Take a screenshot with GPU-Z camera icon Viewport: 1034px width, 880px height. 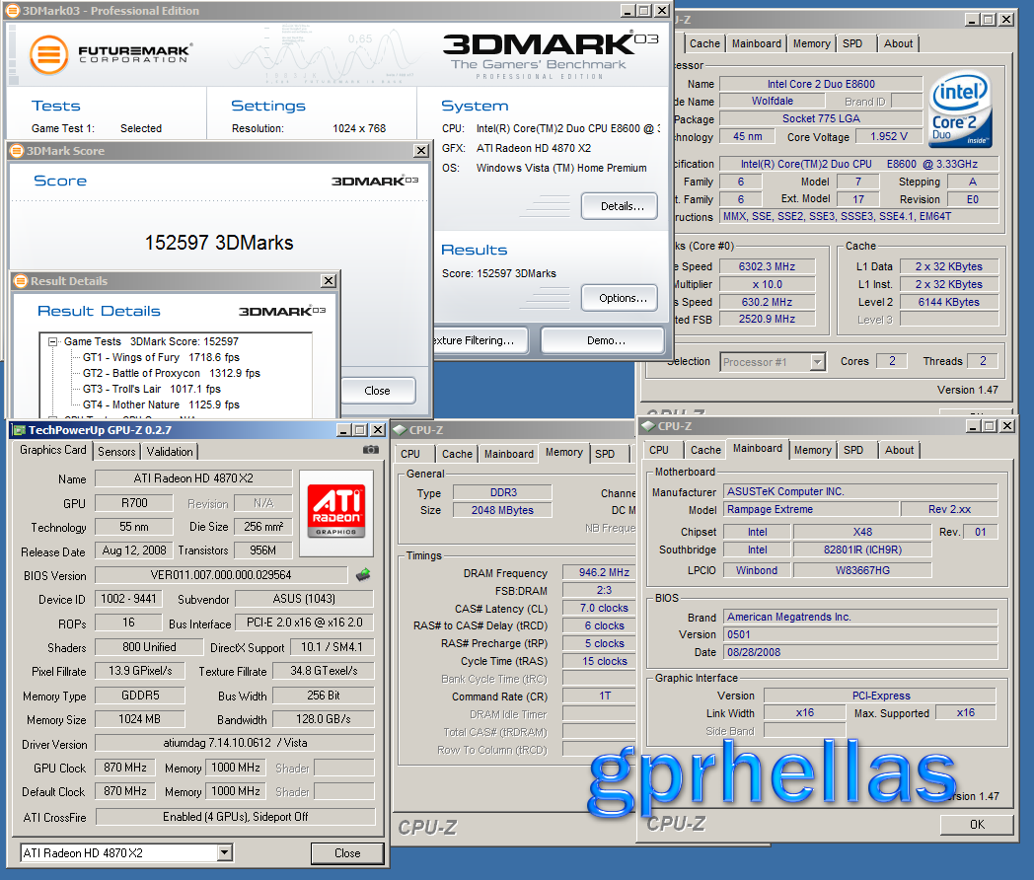pyautogui.click(x=370, y=449)
